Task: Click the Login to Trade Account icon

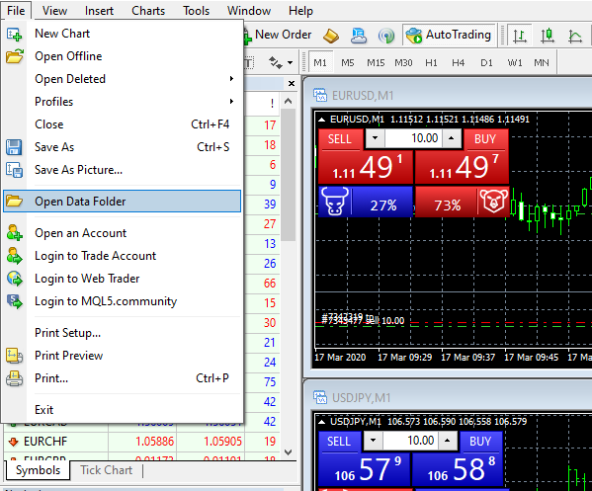Action: tap(15, 256)
